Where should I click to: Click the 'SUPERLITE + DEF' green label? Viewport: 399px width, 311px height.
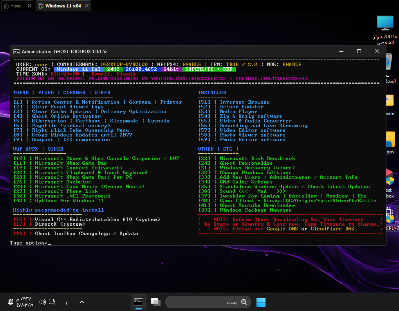click(x=209, y=69)
